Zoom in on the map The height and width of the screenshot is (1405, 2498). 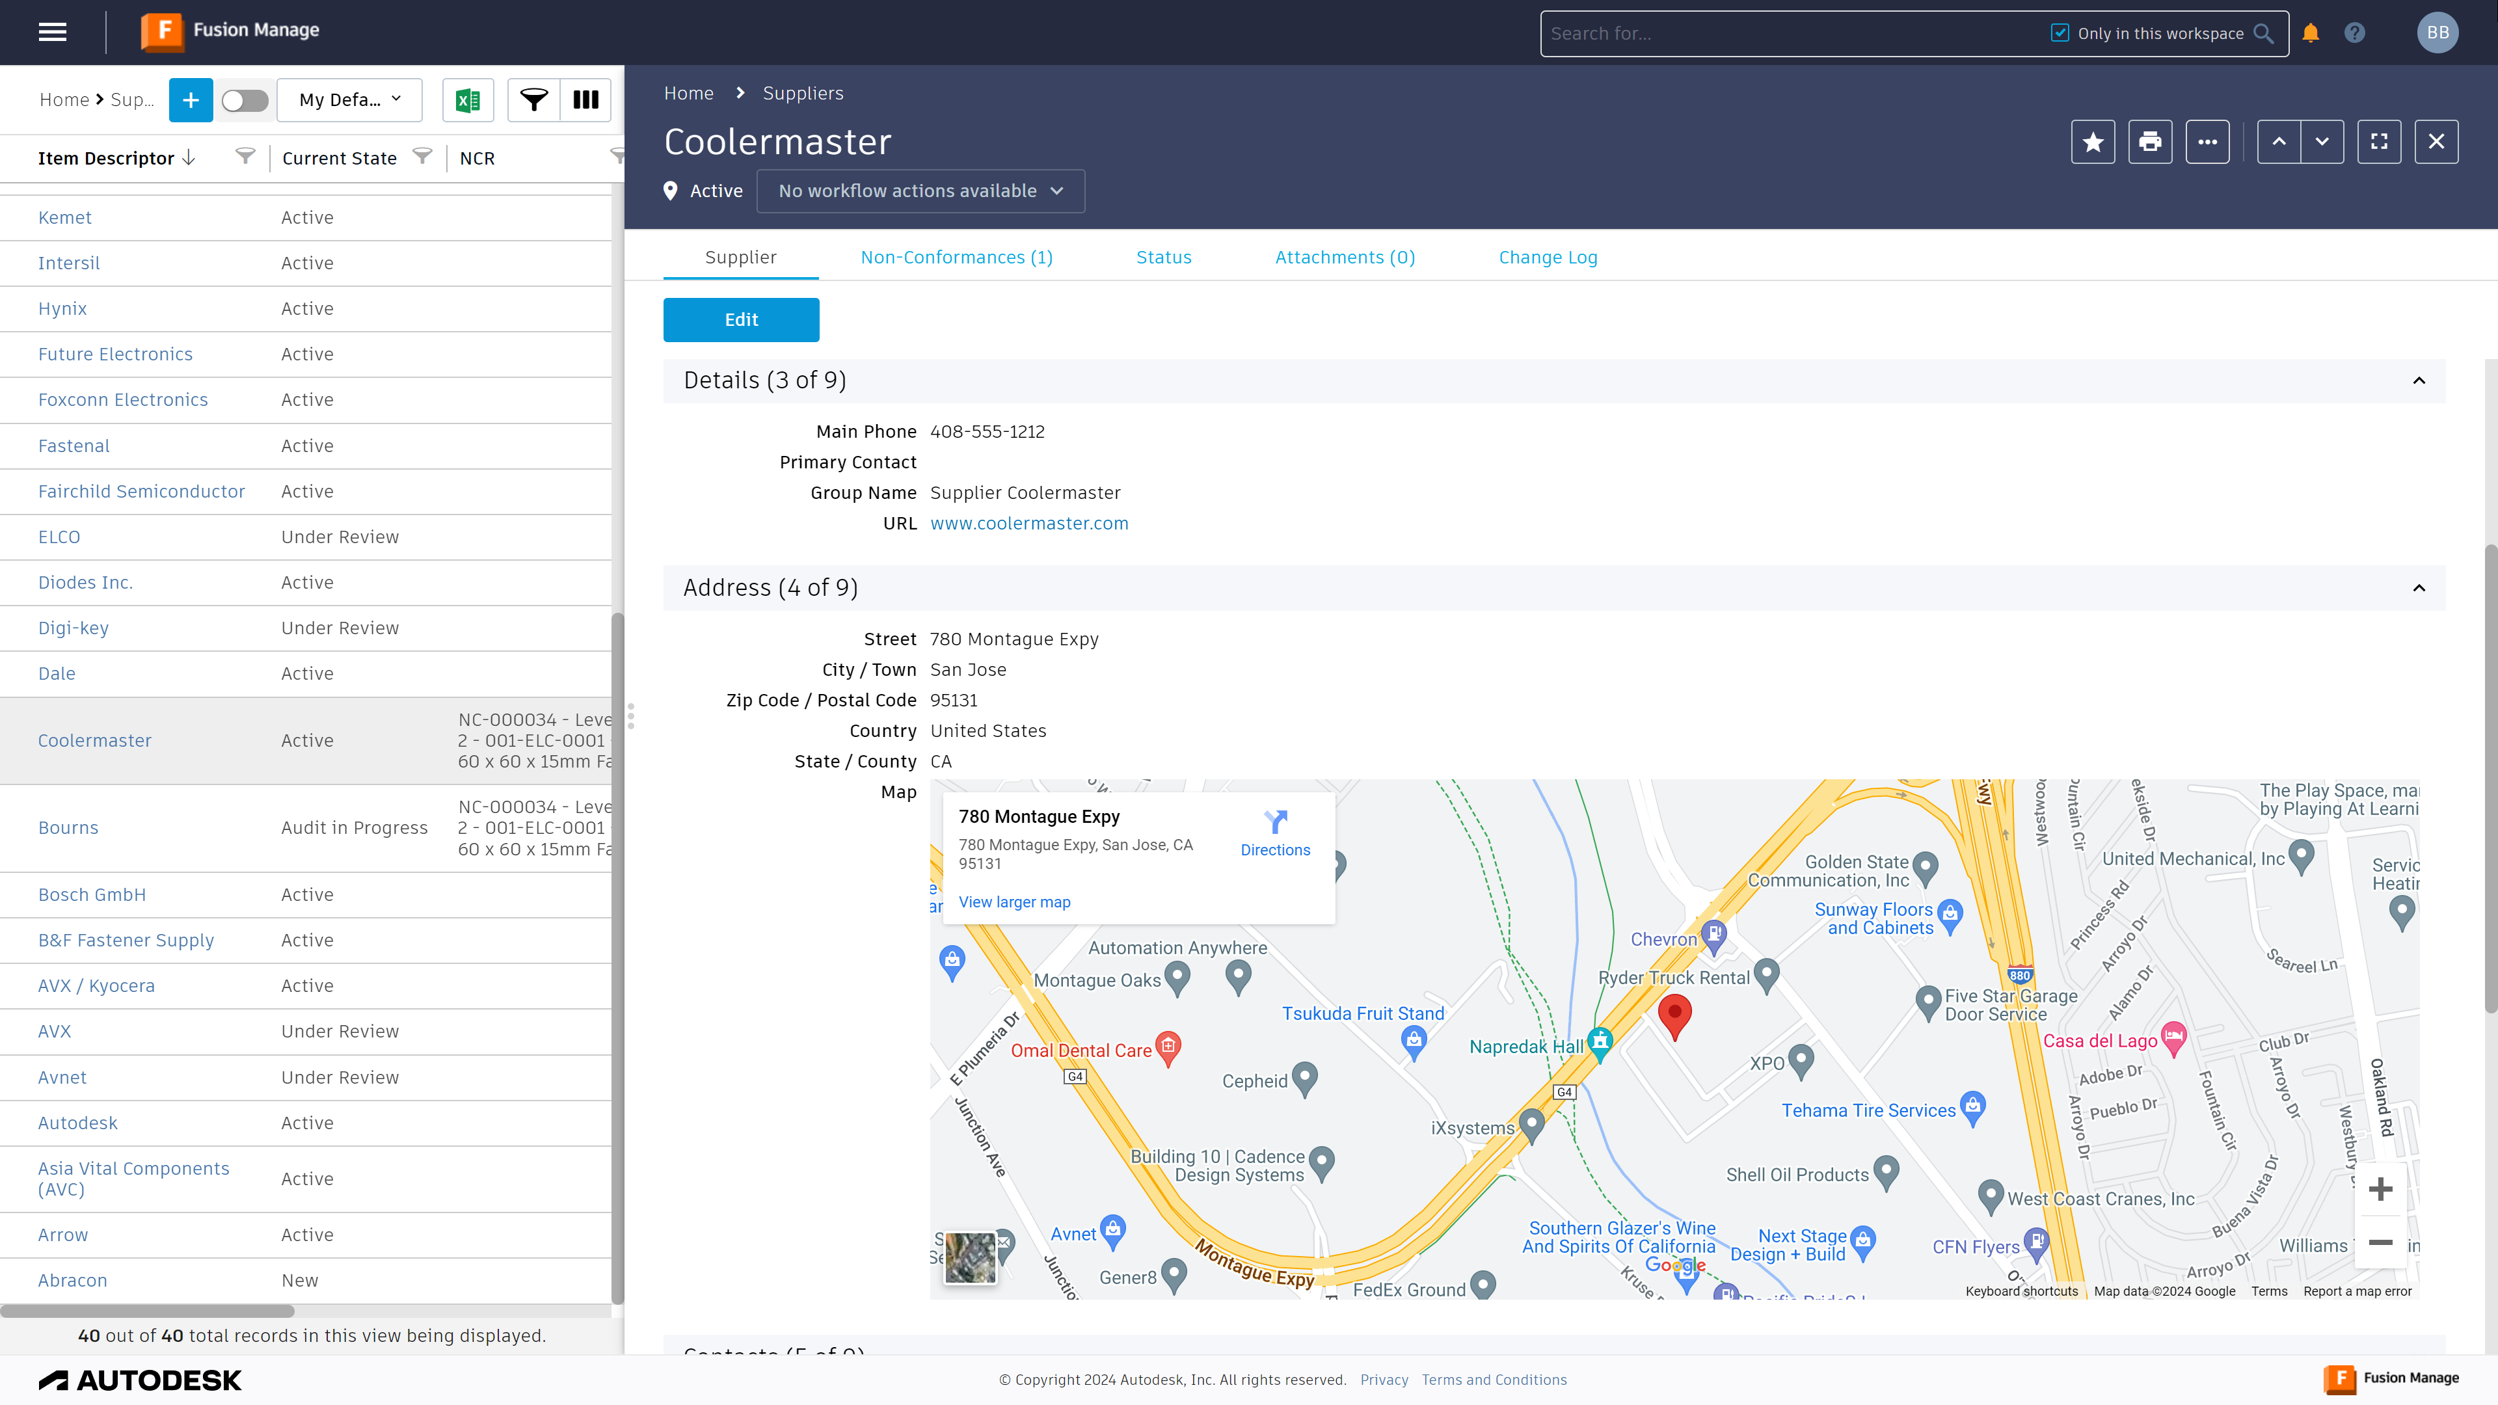click(2381, 1189)
